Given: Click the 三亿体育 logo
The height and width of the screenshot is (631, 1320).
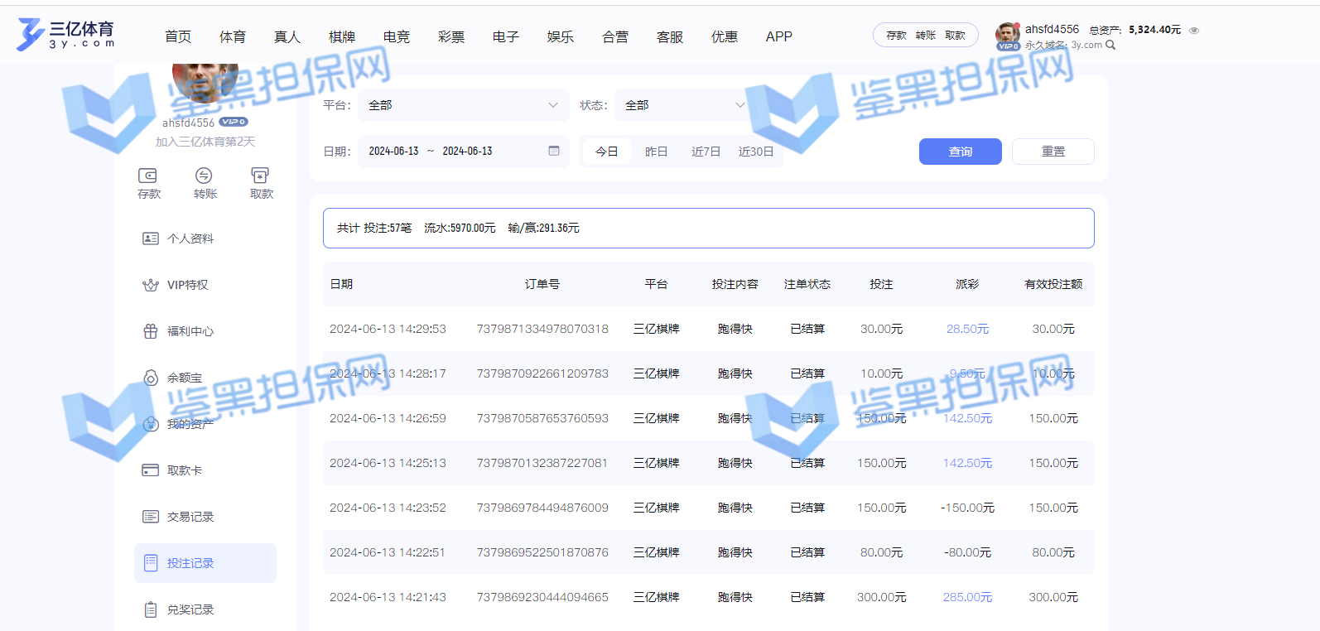Looking at the screenshot, I should (66, 35).
